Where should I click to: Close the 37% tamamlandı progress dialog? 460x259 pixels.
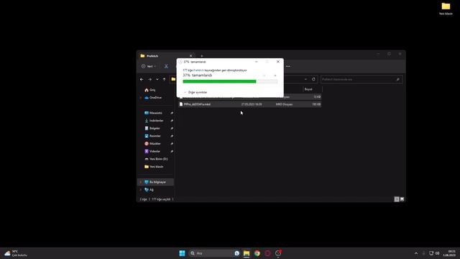[278, 62]
